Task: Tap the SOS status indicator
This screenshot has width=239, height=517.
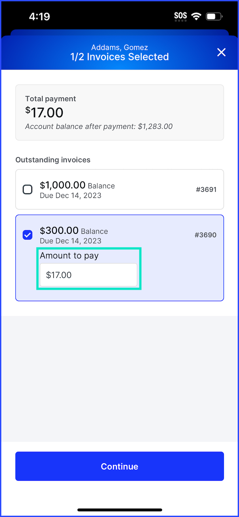Action: point(180,16)
